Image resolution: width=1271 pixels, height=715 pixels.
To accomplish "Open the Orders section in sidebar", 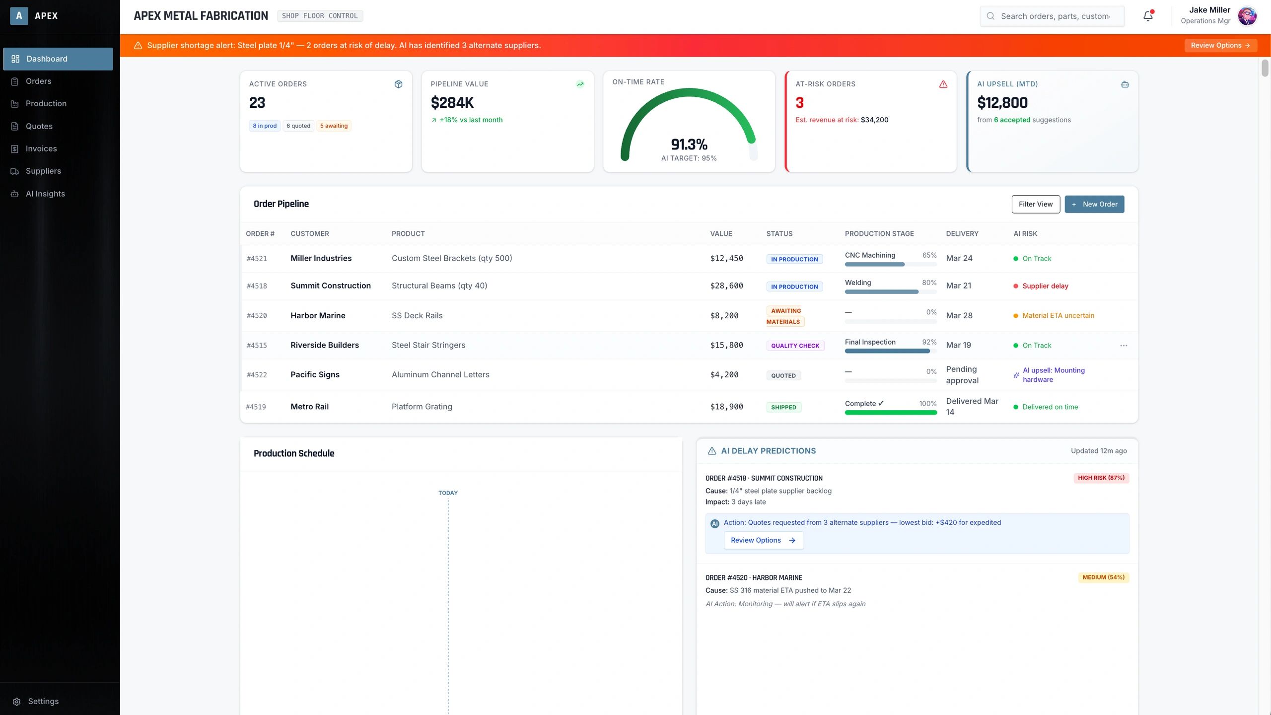I will 38,81.
